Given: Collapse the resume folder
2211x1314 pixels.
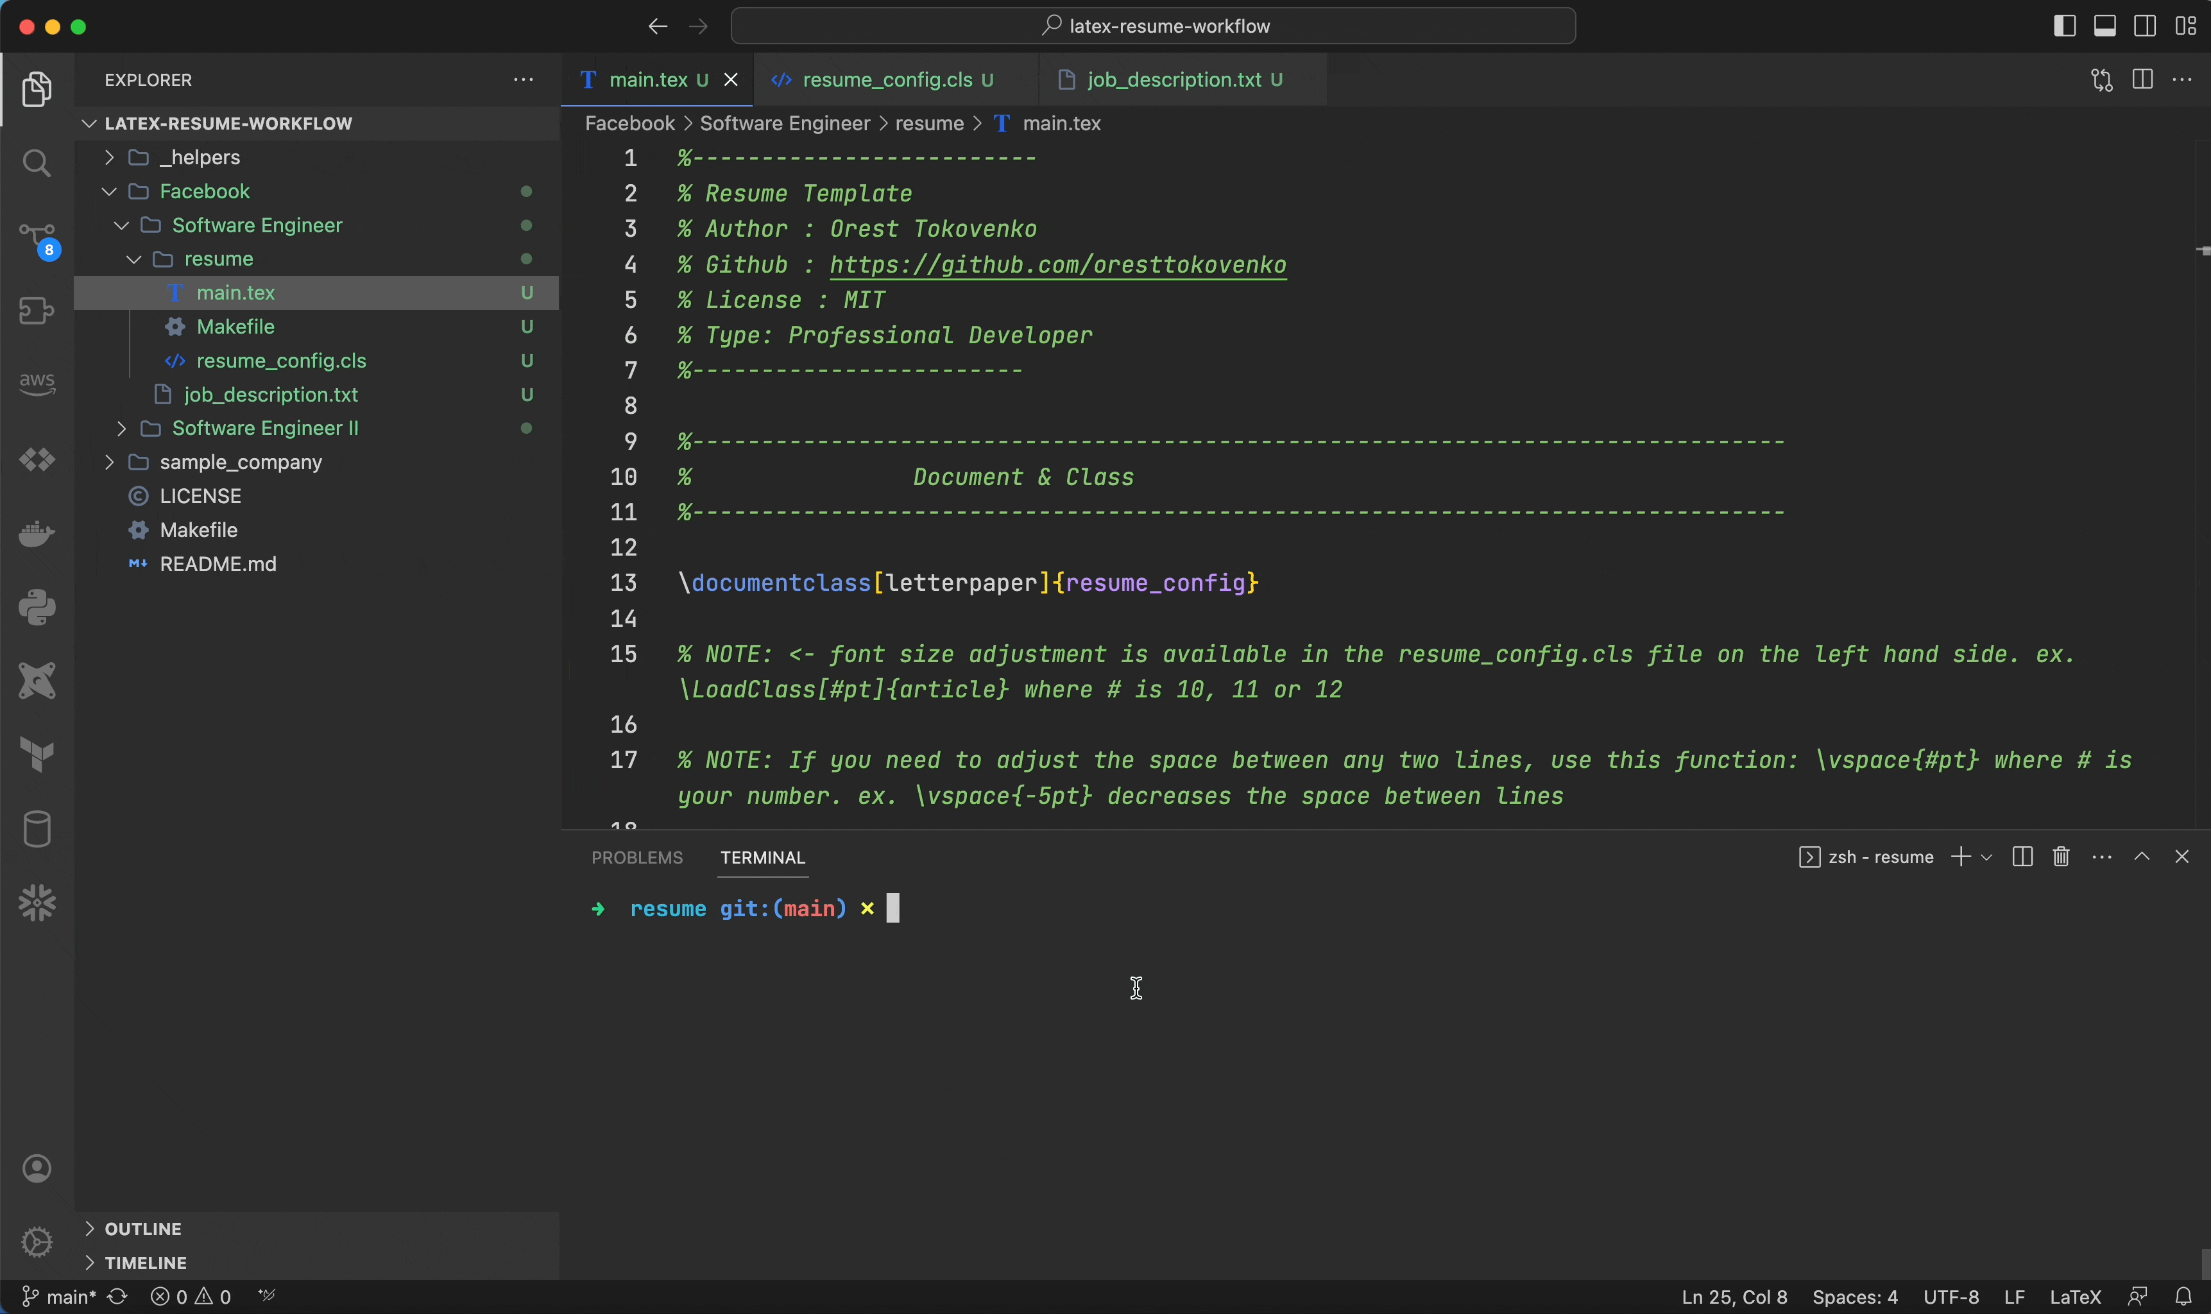Looking at the screenshot, I should point(133,259).
